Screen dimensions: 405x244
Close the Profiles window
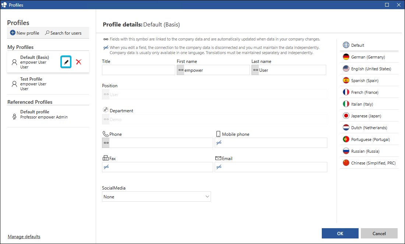(399, 5)
